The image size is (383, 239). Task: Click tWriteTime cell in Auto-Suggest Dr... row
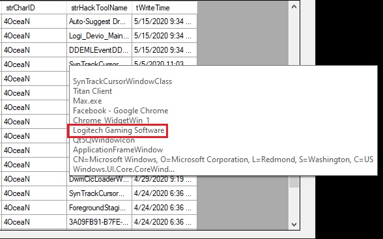164,21
